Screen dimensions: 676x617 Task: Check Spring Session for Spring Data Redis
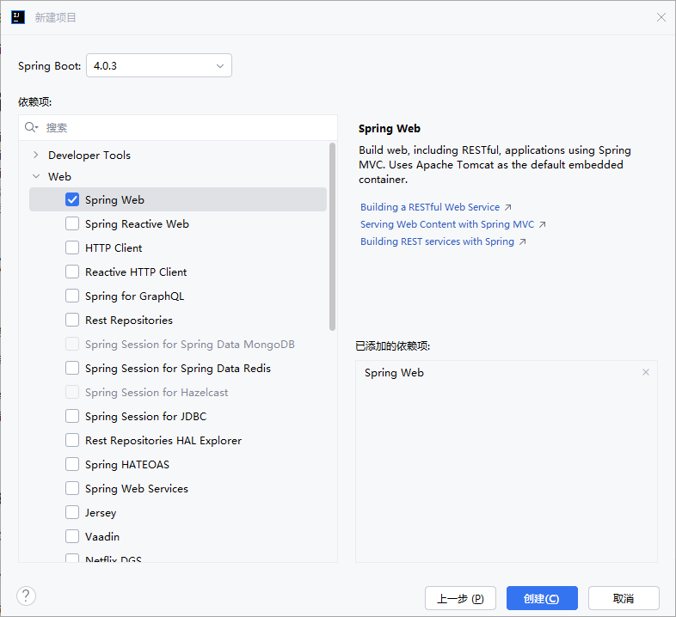pyautogui.click(x=72, y=369)
